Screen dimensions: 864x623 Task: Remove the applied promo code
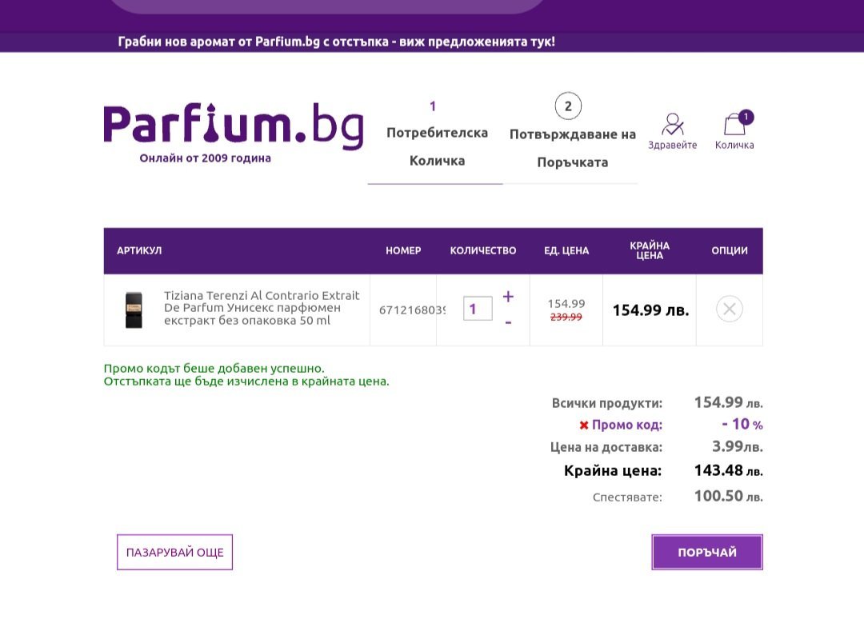point(584,425)
